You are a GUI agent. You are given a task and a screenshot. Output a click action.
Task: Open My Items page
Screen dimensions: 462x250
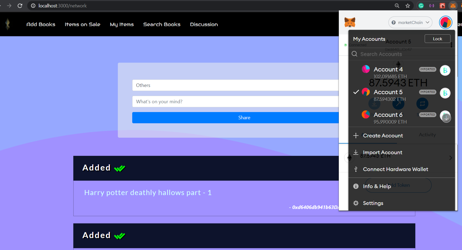(122, 24)
